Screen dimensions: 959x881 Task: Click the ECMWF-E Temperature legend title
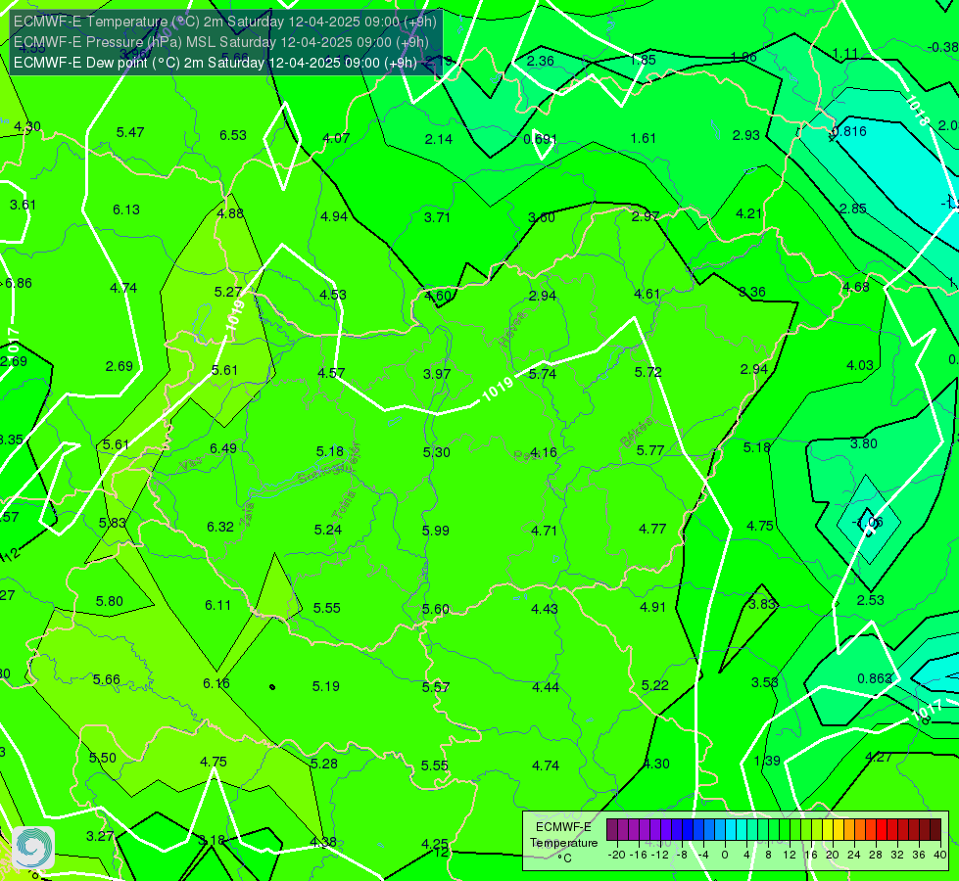[x=563, y=843]
